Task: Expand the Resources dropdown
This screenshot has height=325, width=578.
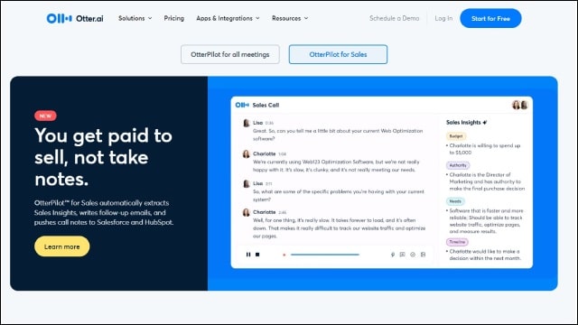Action: (x=290, y=18)
